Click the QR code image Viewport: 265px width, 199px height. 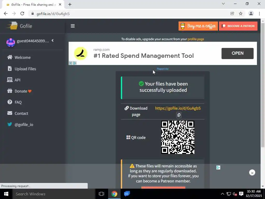pyautogui.click(x=178, y=137)
